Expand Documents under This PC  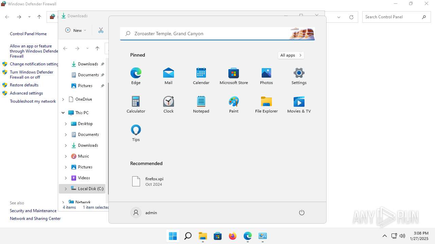click(66, 135)
